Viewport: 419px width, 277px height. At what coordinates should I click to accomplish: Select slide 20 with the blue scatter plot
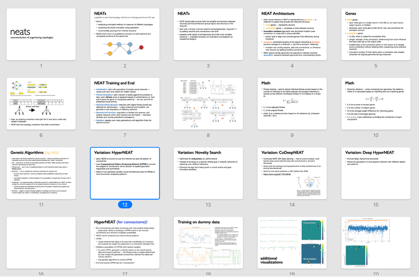376,243
